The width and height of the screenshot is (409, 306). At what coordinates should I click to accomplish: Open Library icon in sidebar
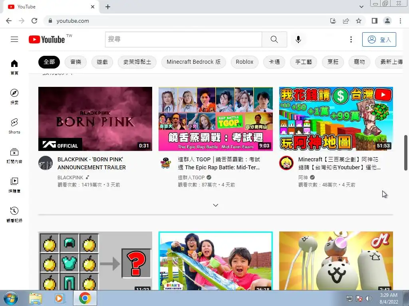click(14, 185)
